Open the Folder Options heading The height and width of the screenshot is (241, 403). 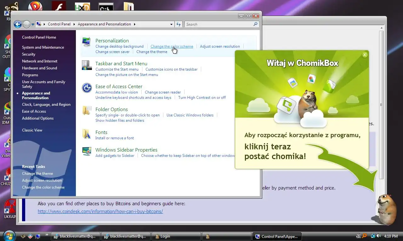coord(111,110)
